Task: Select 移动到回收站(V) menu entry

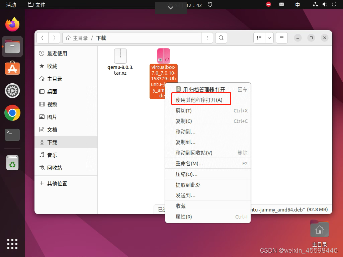Action: click(208, 153)
